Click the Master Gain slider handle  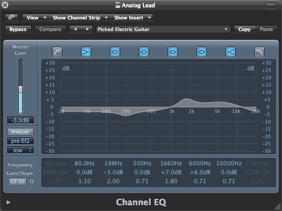[x=20, y=89]
